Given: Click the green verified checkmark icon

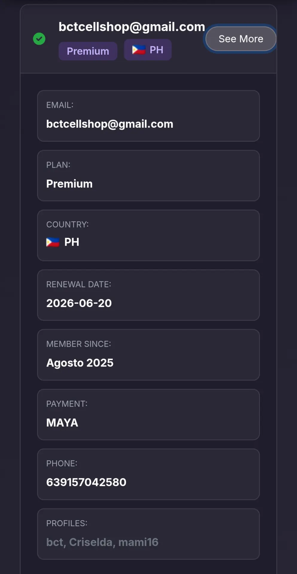Looking at the screenshot, I should click(x=39, y=39).
